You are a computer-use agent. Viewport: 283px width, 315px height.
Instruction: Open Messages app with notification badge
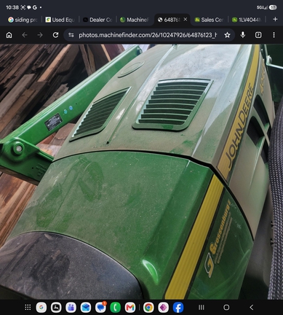[100, 308]
